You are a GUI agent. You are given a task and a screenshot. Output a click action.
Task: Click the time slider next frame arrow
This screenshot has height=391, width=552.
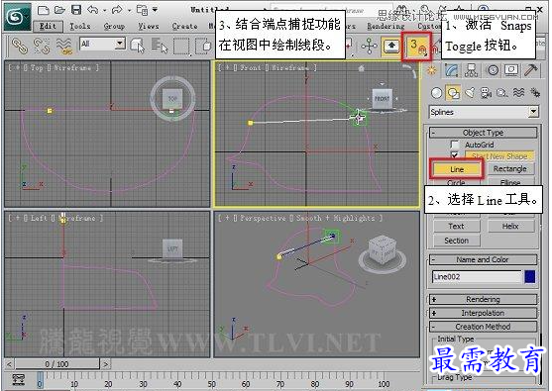(x=106, y=364)
